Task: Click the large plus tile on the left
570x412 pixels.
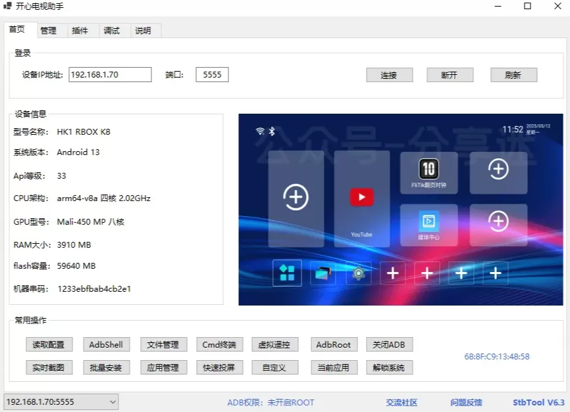Action: [x=296, y=198]
